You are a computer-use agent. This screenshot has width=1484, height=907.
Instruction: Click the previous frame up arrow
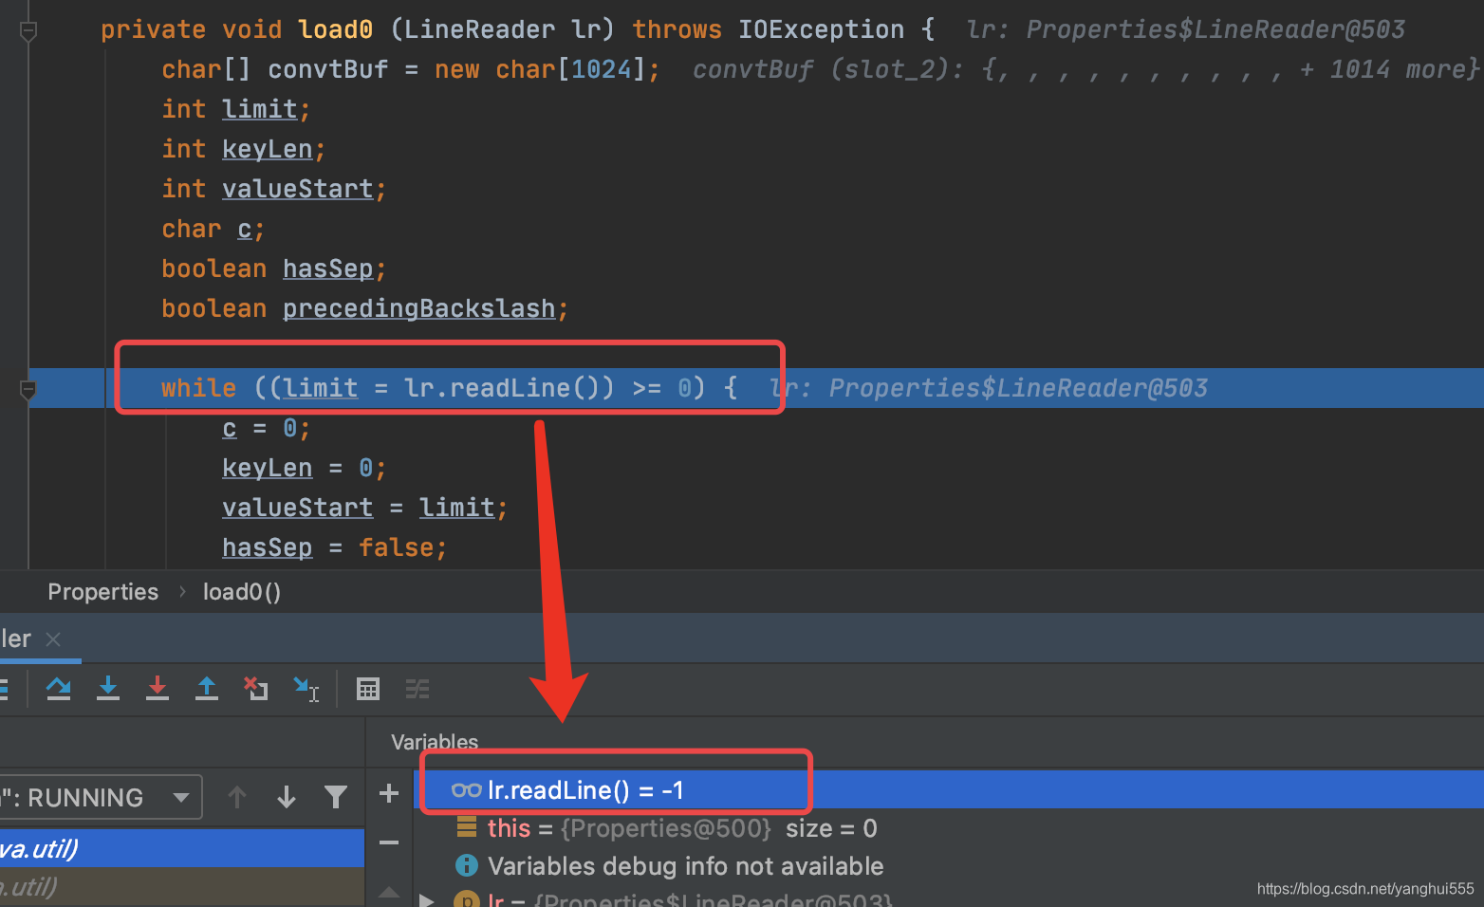pyautogui.click(x=237, y=797)
